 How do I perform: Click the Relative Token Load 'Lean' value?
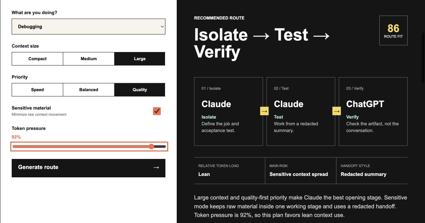tap(204, 174)
